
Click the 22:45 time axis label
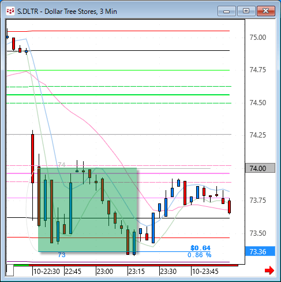[x=73, y=272]
